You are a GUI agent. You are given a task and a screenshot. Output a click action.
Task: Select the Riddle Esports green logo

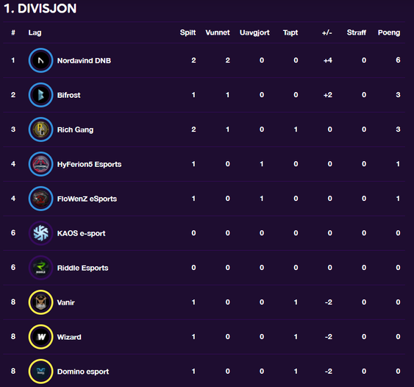click(x=40, y=268)
